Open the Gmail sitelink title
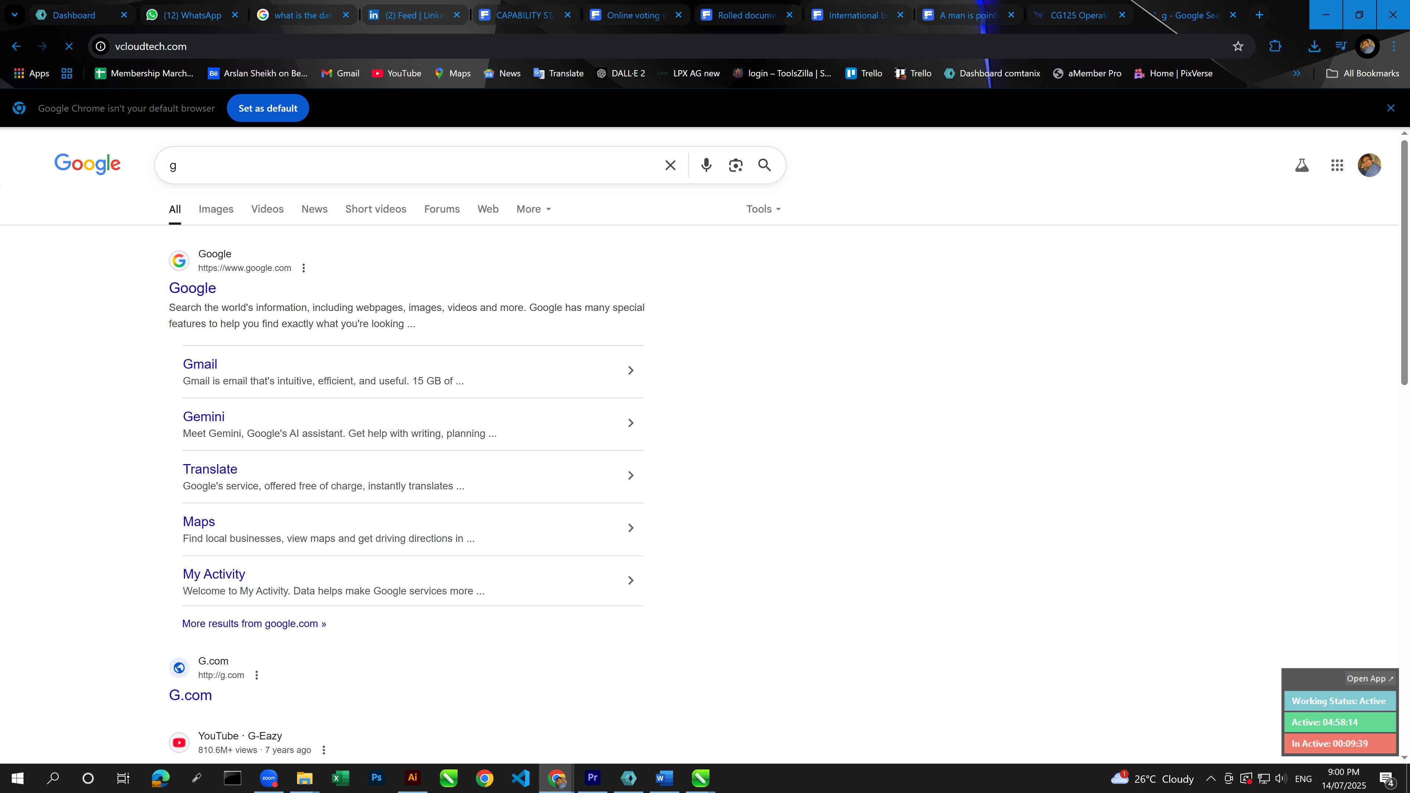Viewport: 1410px width, 793px height. 200,364
